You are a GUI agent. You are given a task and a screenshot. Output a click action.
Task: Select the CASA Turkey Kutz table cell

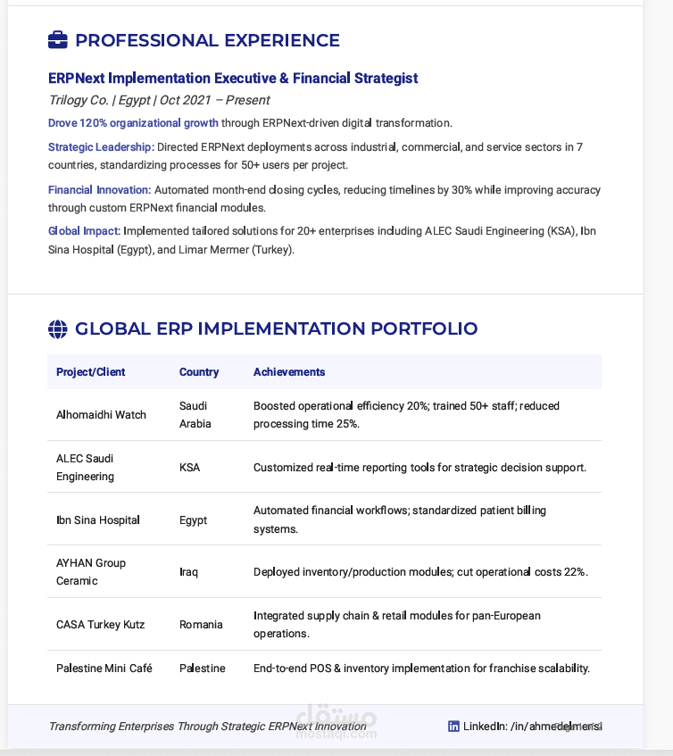[x=100, y=625]
